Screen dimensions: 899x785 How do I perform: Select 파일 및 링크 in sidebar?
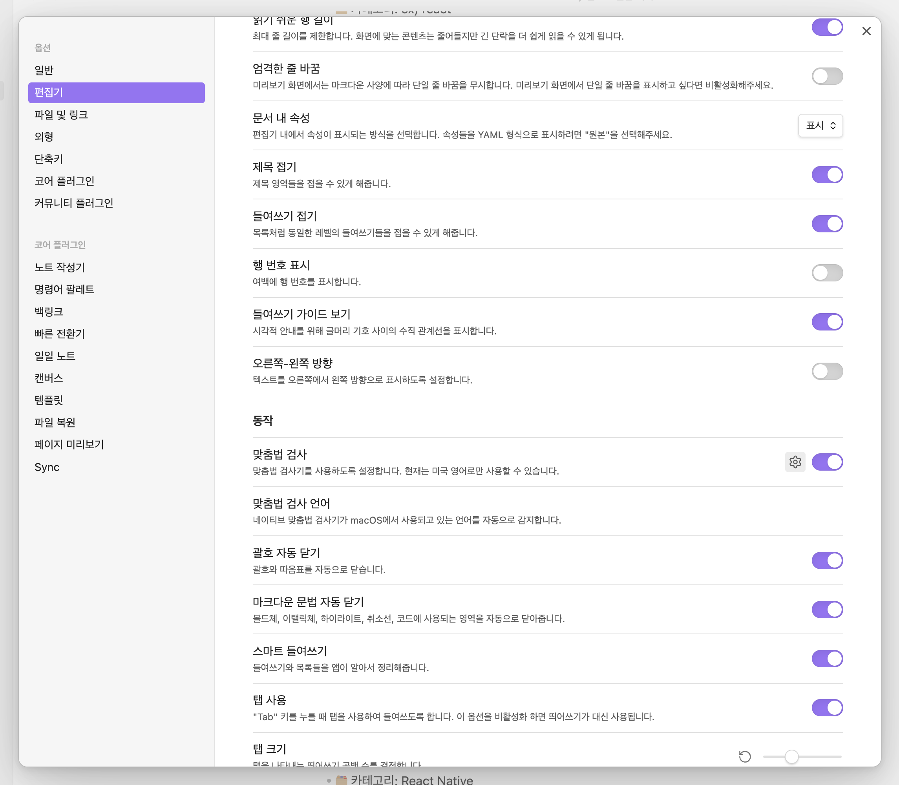(61, 115)
